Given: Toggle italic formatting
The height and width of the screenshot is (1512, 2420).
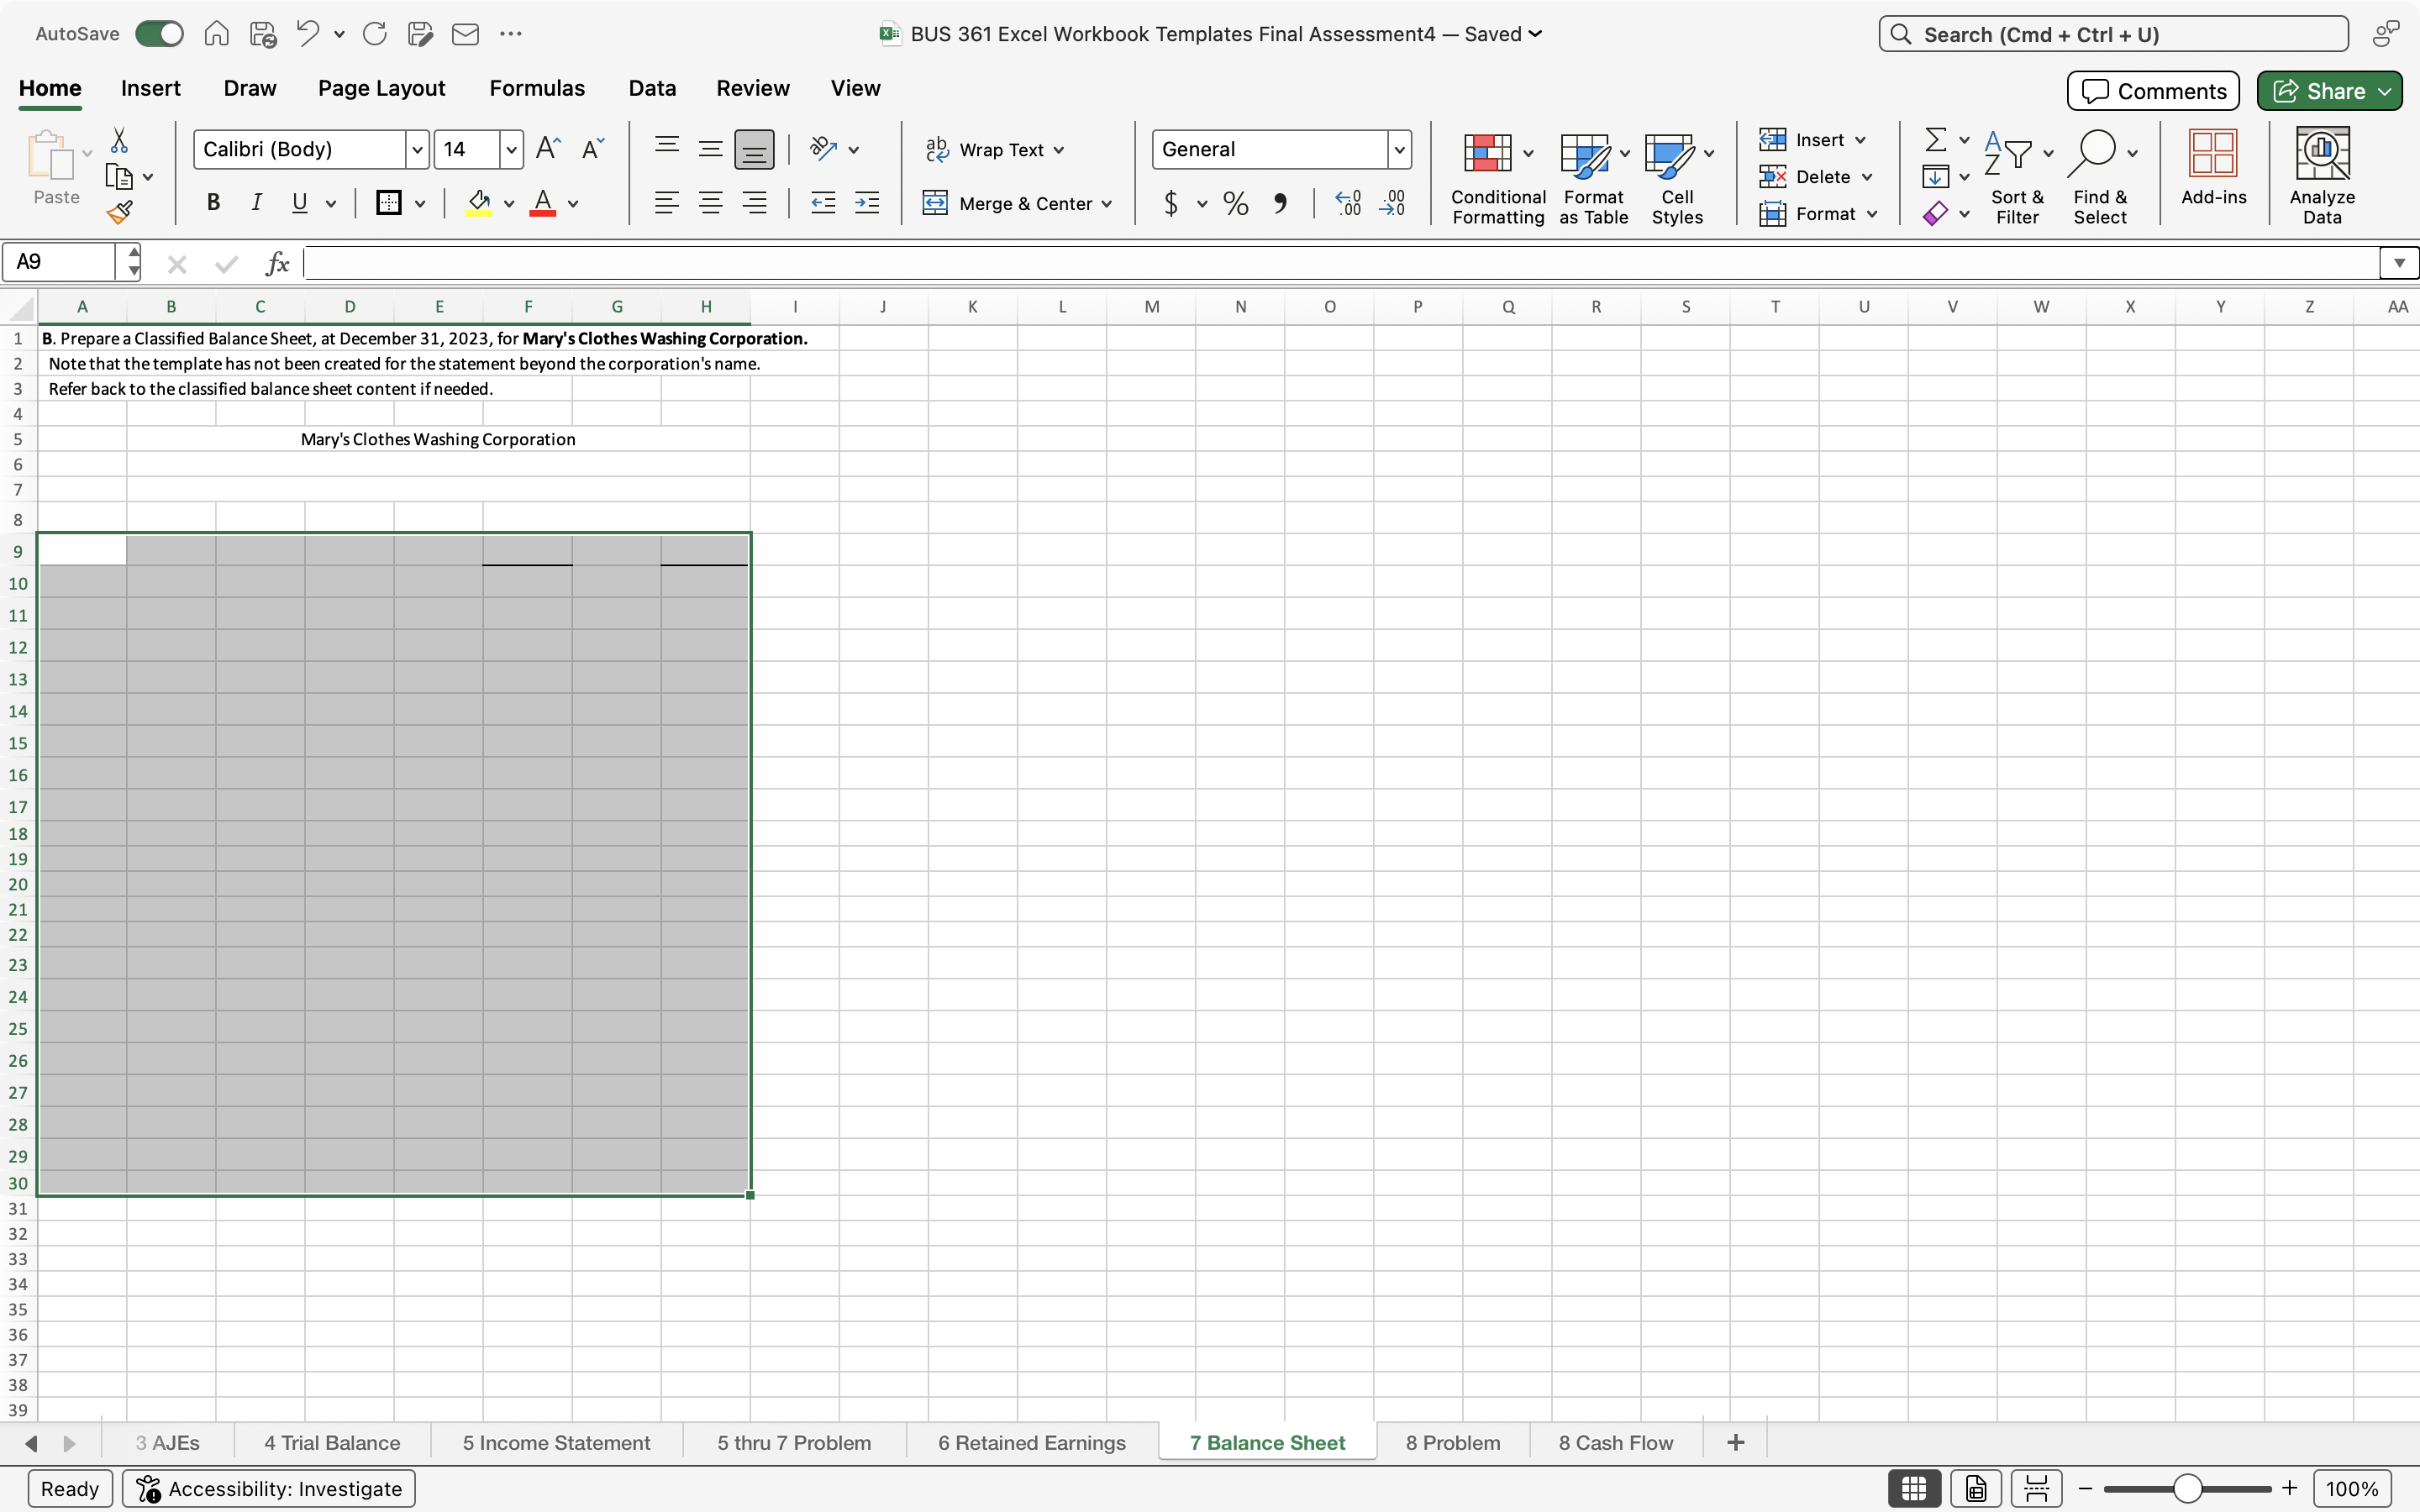Looking at the screenshot, I should (256, 203).
